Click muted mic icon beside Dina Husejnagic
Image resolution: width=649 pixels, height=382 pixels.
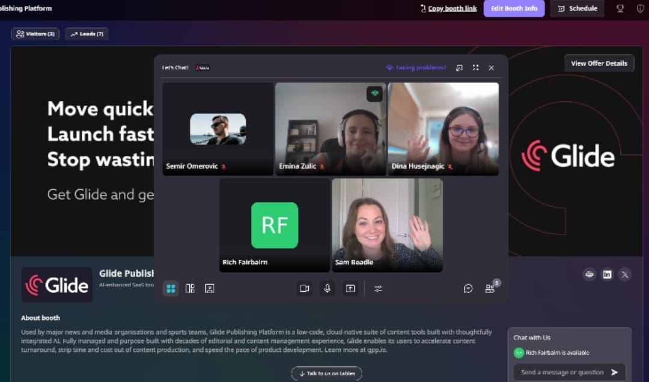point(450,167)
